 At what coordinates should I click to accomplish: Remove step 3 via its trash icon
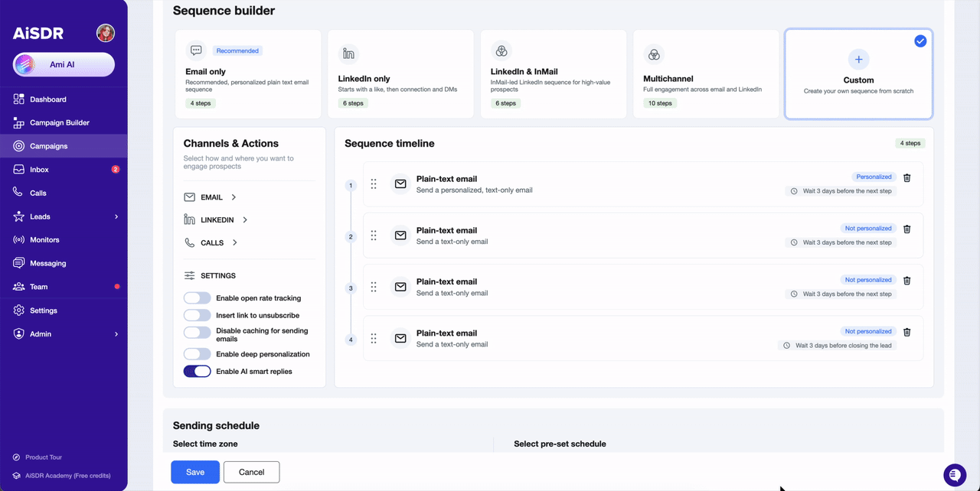point(907,281)
